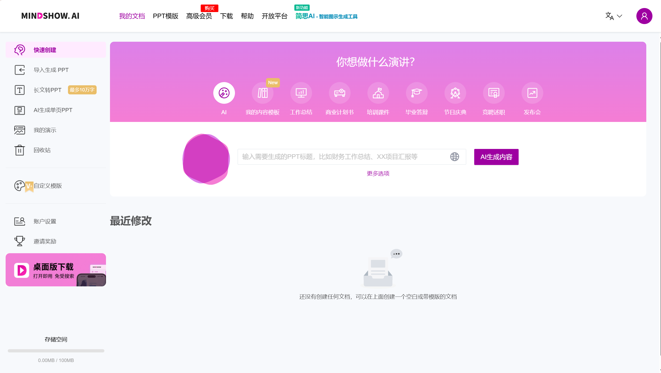This screenshot has height=373, width=661.
Task: Open 导入生成 PPT in sidebar
Action: (x=51, y=70)
